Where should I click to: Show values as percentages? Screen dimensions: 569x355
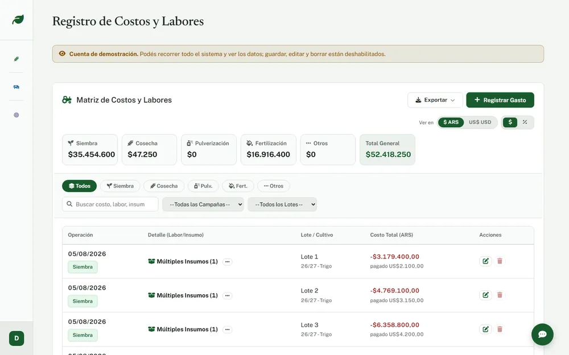[x=525, y=122]
